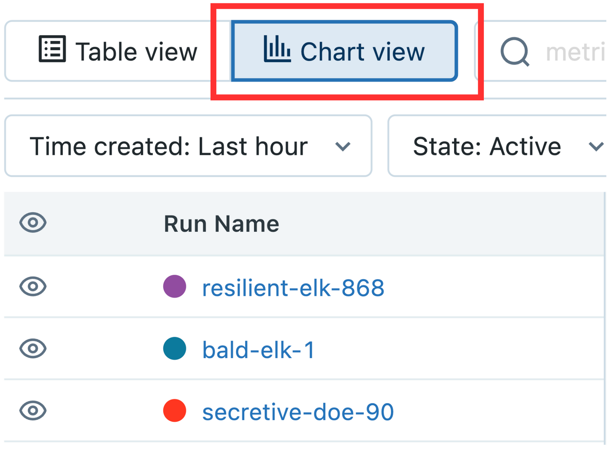Click the search magnifier icon
This screenshot has width=609, height=449.
515,51
